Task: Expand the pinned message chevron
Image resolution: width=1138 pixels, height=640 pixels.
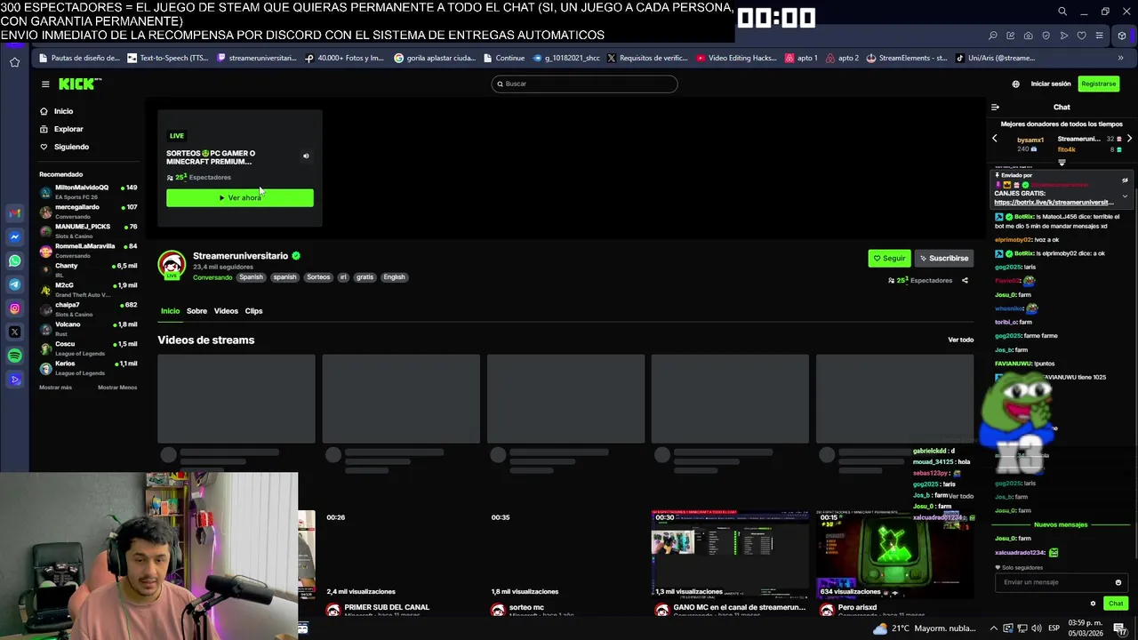Action: coord(1125,196)
